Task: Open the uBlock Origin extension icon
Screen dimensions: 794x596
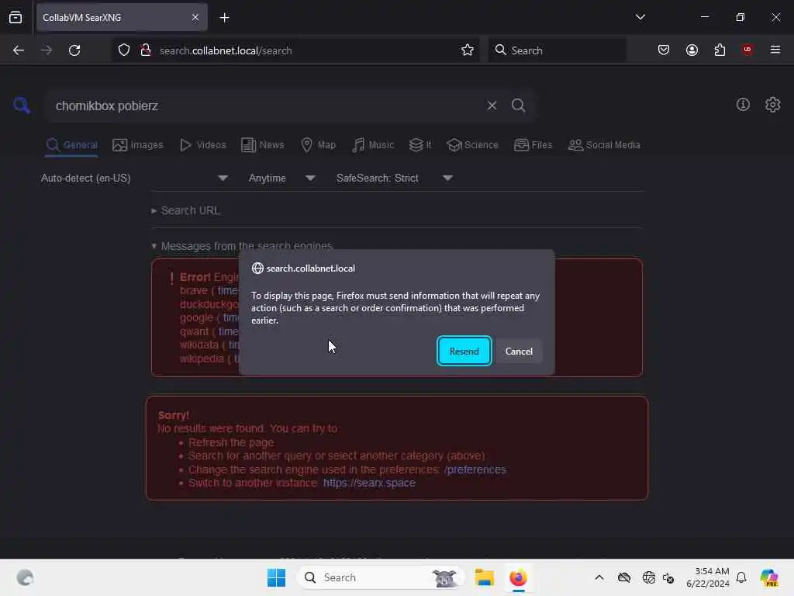Action: coord(747,50)
